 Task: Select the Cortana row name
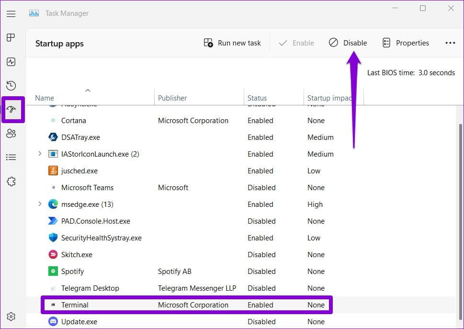pos(73,120)
